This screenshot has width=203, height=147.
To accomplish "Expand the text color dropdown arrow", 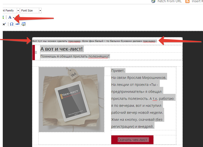I will [x=14, y=17].
